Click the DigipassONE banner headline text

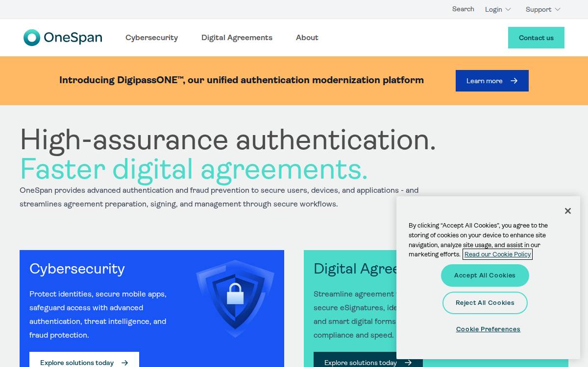242,80
